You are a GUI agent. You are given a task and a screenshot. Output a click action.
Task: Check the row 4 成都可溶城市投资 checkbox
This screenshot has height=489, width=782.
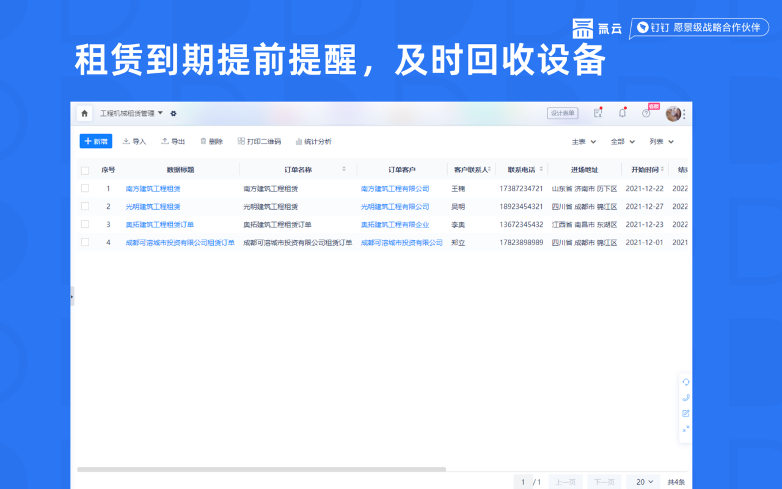[x=85, y=242]
